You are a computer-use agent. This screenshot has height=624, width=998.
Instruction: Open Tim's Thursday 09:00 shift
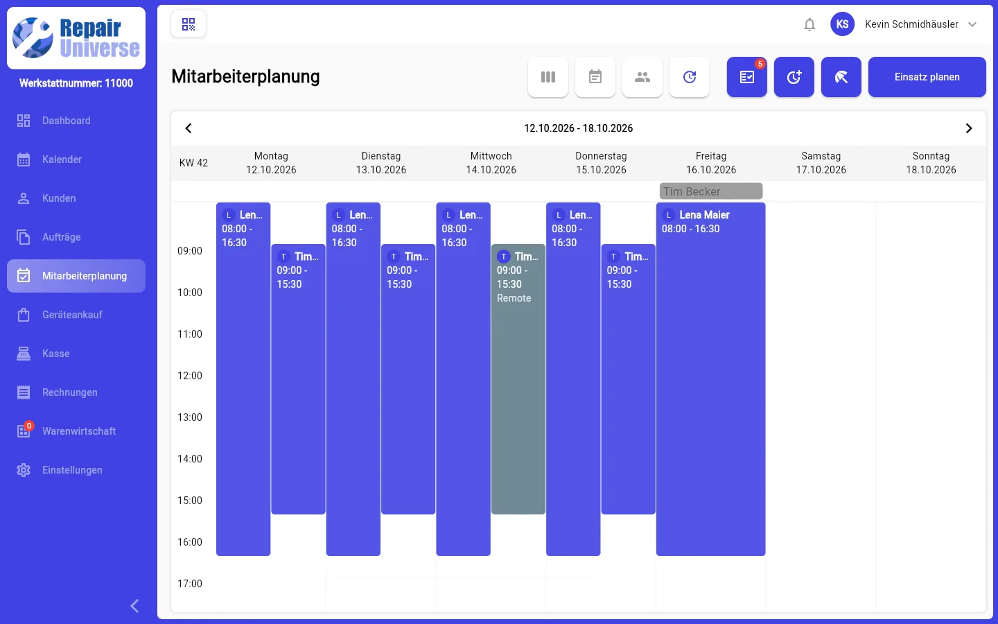tap(629, 379)
